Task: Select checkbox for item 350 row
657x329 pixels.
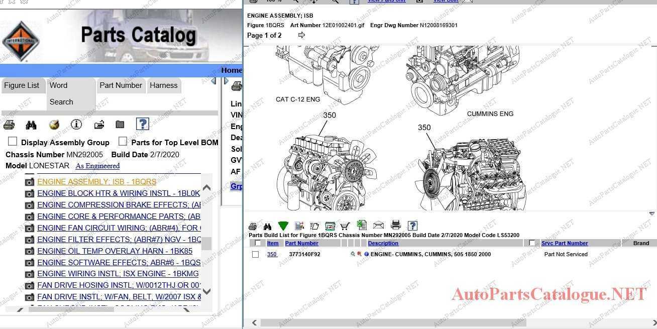Action: coord(255,255)
